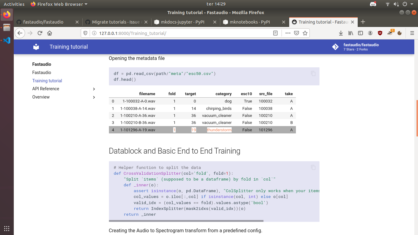Viewport: 418px width, 235px height.
Task: Open the page actions three-dot menu
Action: point(288,33)
